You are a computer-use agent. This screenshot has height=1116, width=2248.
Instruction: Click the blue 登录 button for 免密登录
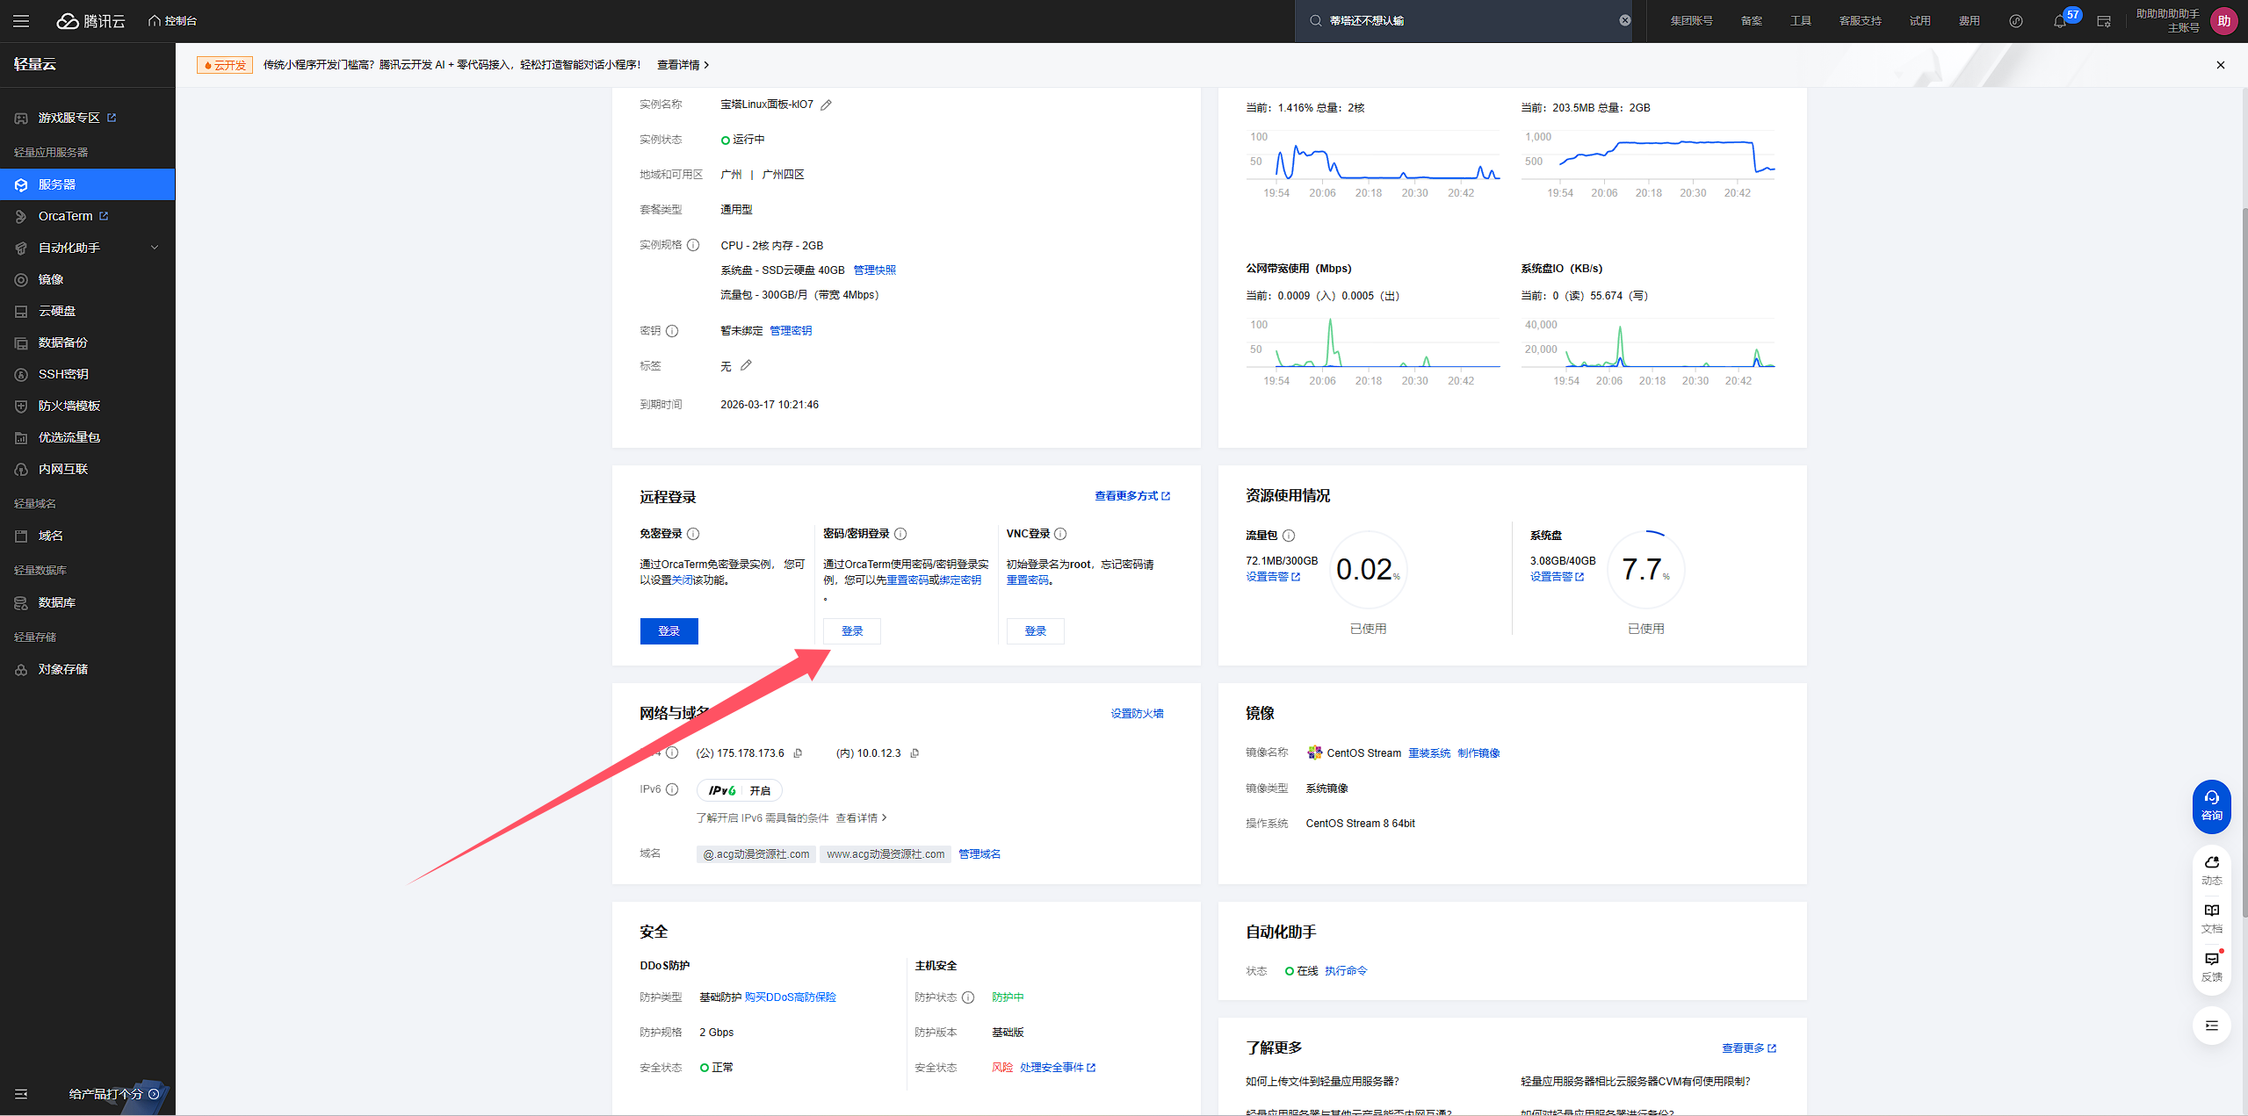pos(669,631)
